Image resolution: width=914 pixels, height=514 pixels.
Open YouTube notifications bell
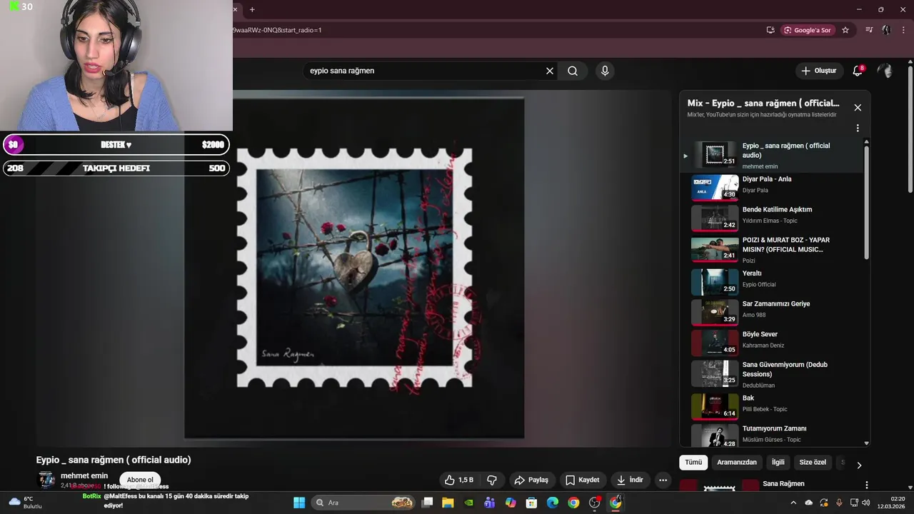tap(858, 71)
